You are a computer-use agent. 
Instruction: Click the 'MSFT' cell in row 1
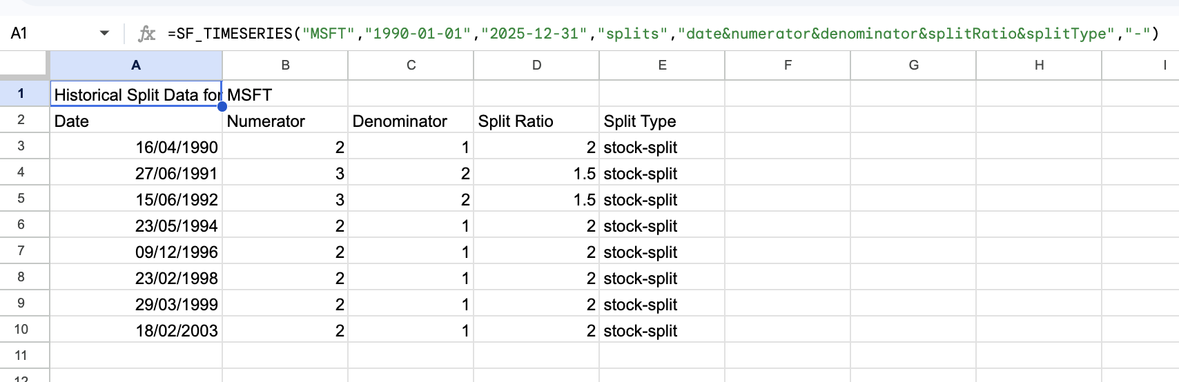click(x=285, y=94)
